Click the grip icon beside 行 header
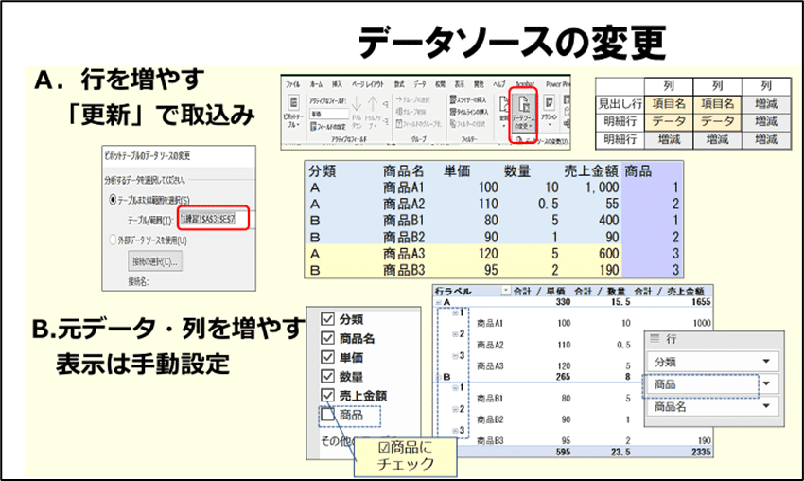This screenshot has height=481, width=804. coord(655,338)
